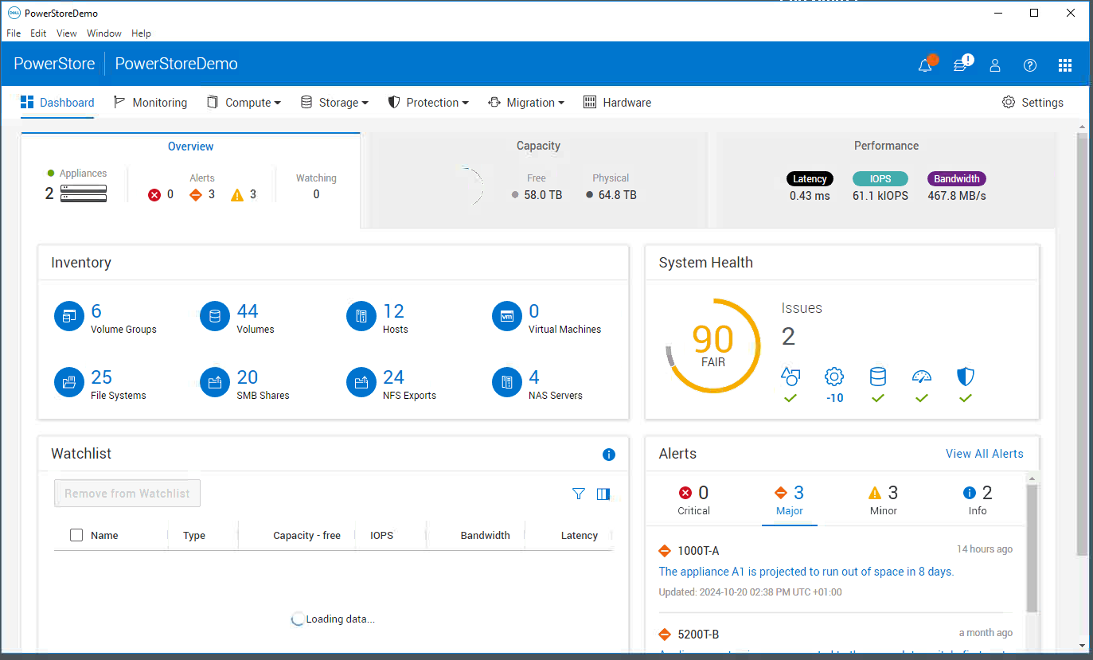Click the minor alerts yellow triangle in Overview
This screenshot has width=1093, height=660.
(x=237, y=194)
